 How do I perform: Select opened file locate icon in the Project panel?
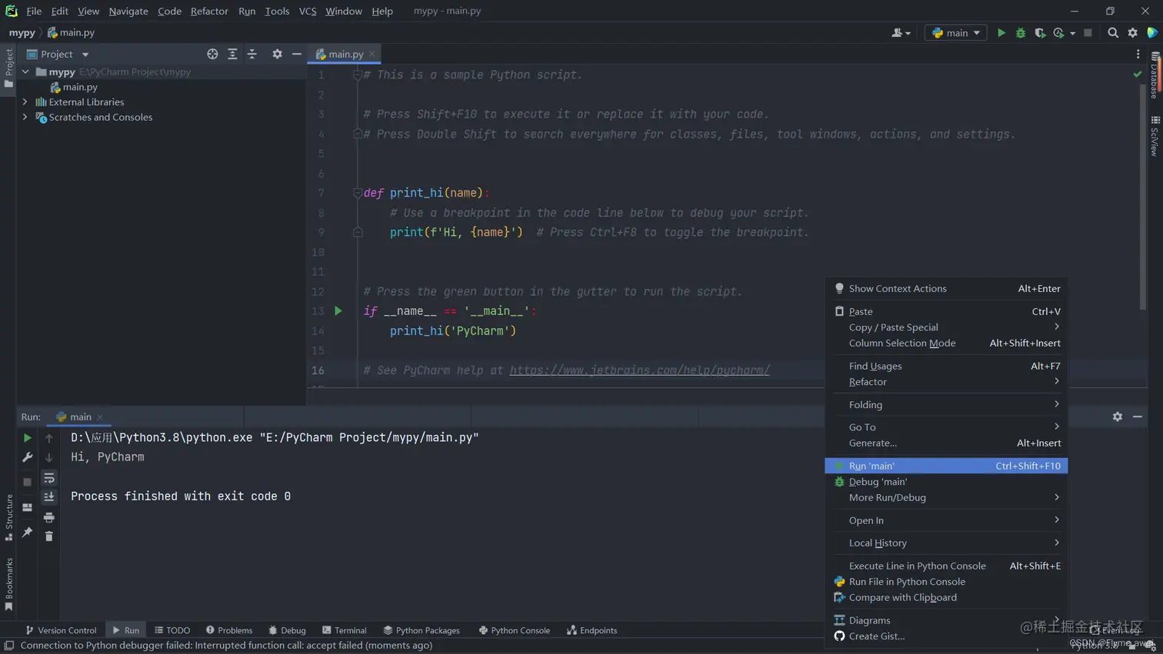[x=212, y=54]
